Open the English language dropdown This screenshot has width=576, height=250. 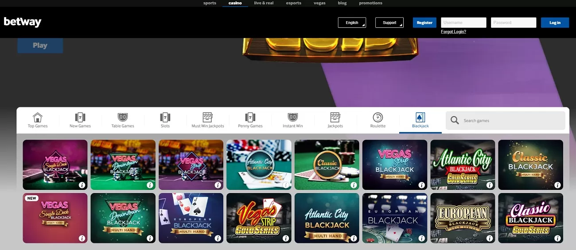[x=352, y=23]
